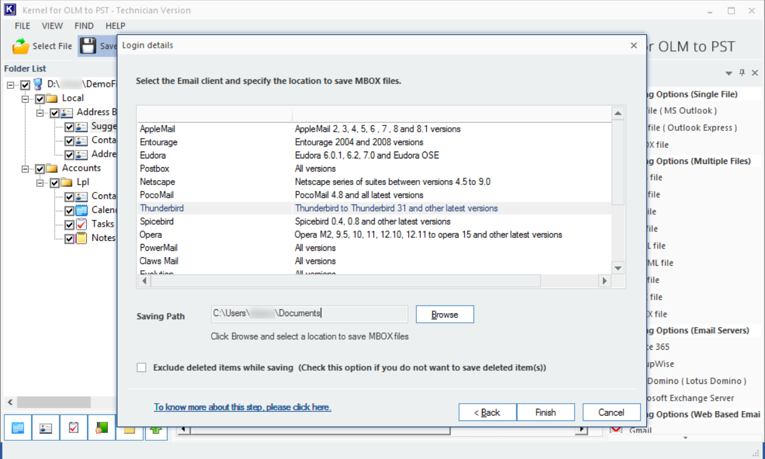
Task: Click the email client list down scroll arrow
Action: click(618, 268)
